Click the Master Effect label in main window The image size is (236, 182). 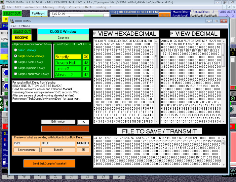180,12
